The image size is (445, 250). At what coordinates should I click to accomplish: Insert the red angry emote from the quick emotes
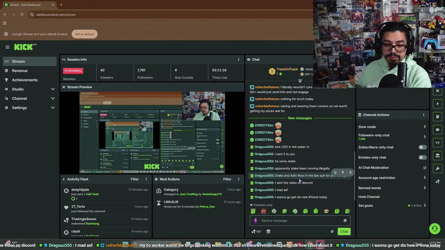point(264,211)
